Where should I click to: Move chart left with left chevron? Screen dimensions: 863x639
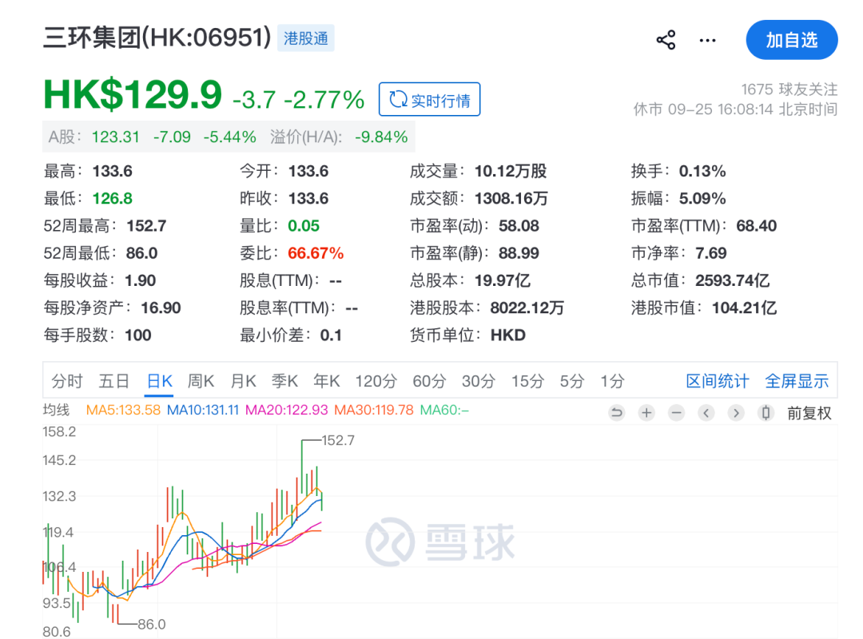tap(706, 412)
